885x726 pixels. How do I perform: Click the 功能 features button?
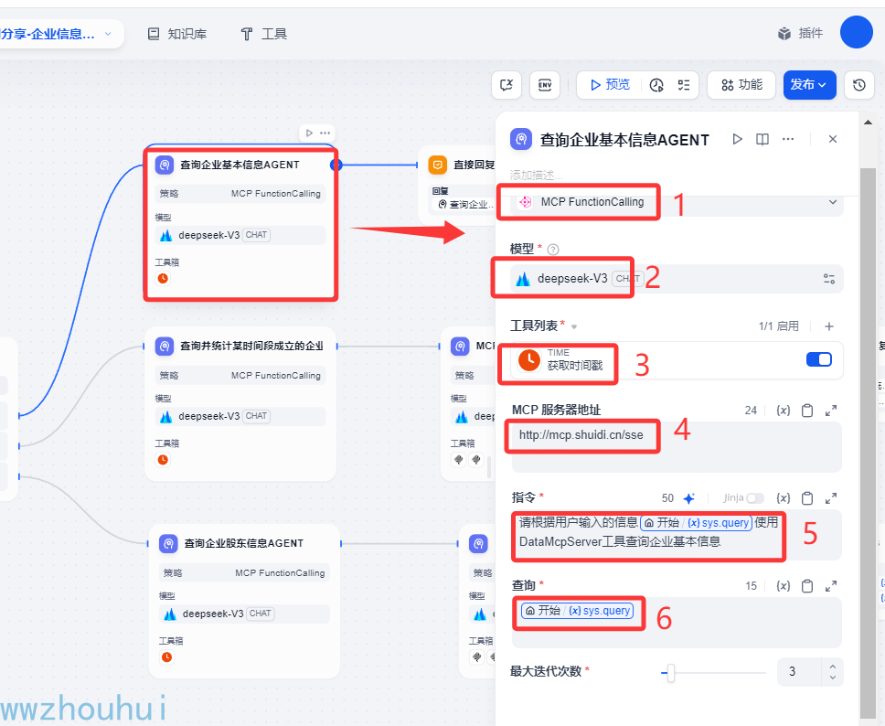741,85
